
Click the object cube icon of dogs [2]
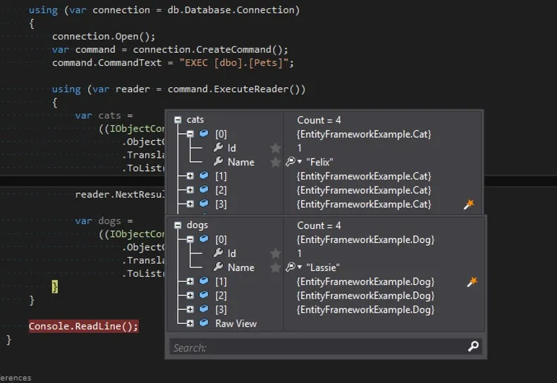coord(204,295)
